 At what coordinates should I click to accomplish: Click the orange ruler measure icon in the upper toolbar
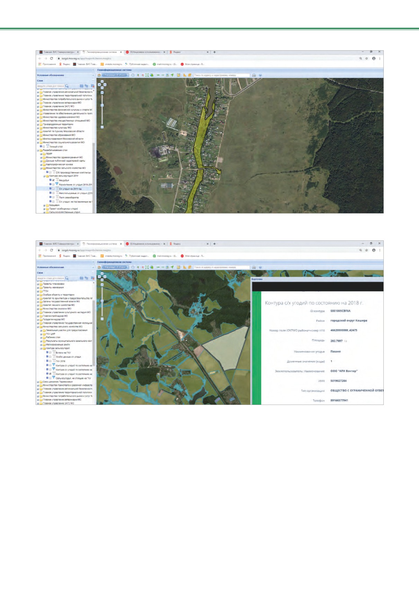(185, 75)
